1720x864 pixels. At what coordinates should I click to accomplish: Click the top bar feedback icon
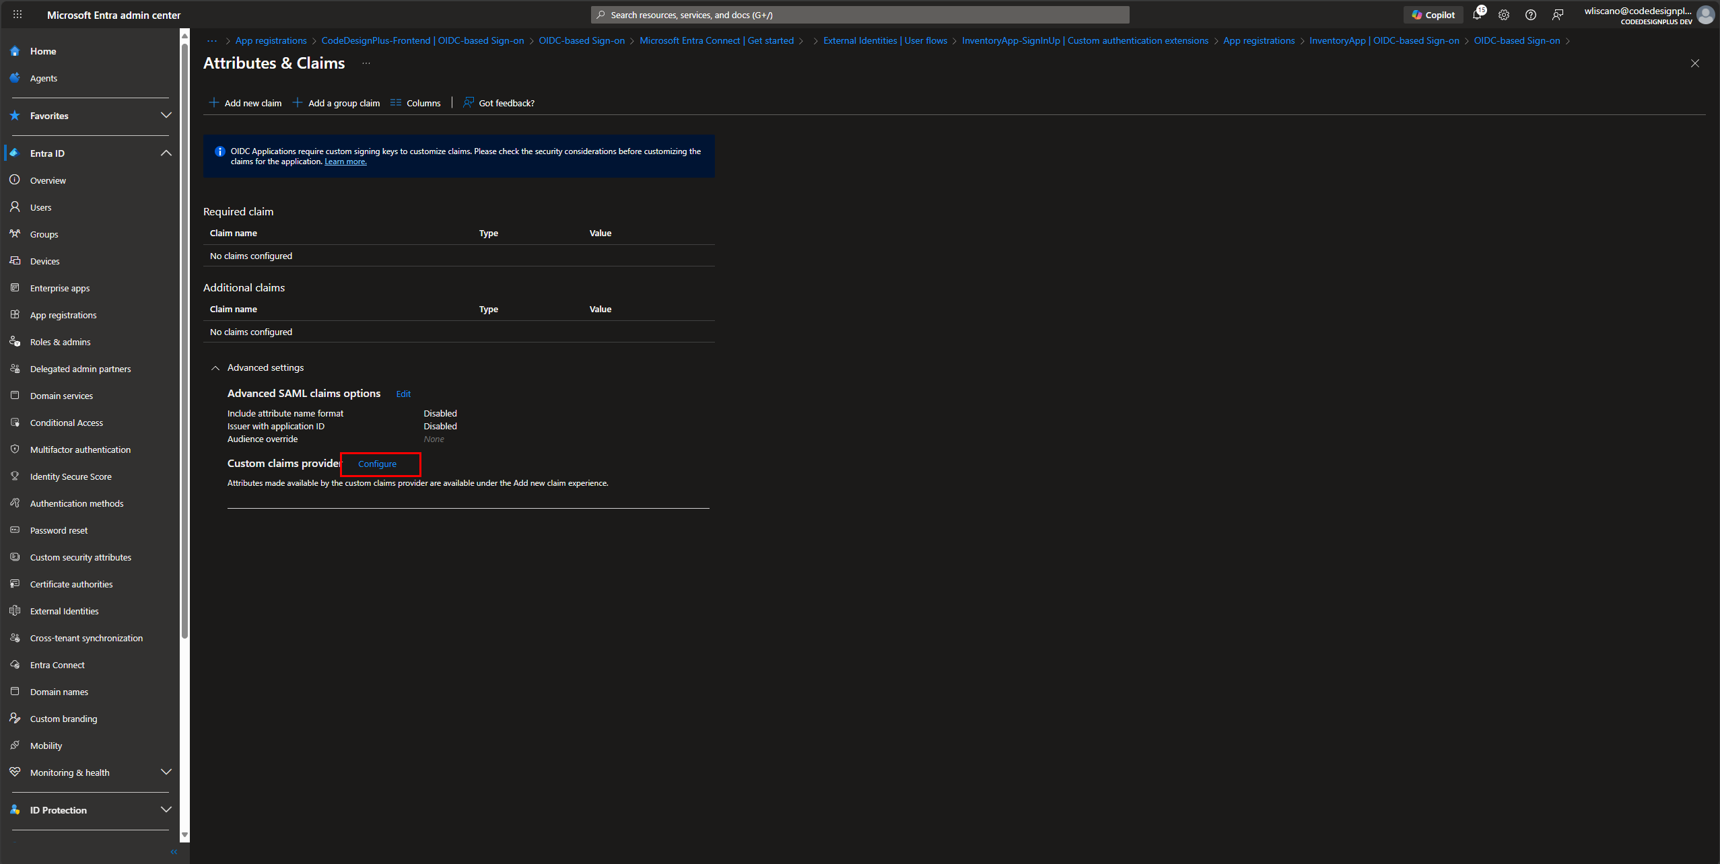(x=1558, y=14)
